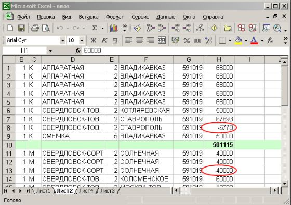Open the Формат menu
Viewport: 291px width, 205px height.
(115, 17)
